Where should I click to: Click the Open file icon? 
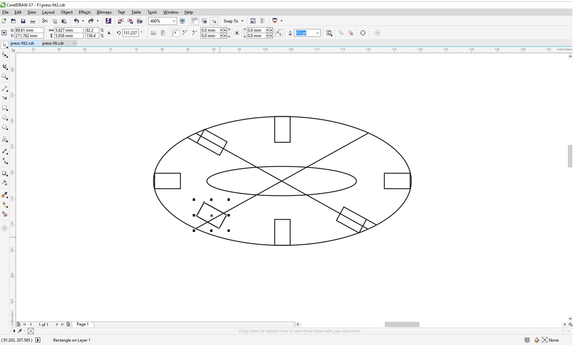[x=14, y=21]
